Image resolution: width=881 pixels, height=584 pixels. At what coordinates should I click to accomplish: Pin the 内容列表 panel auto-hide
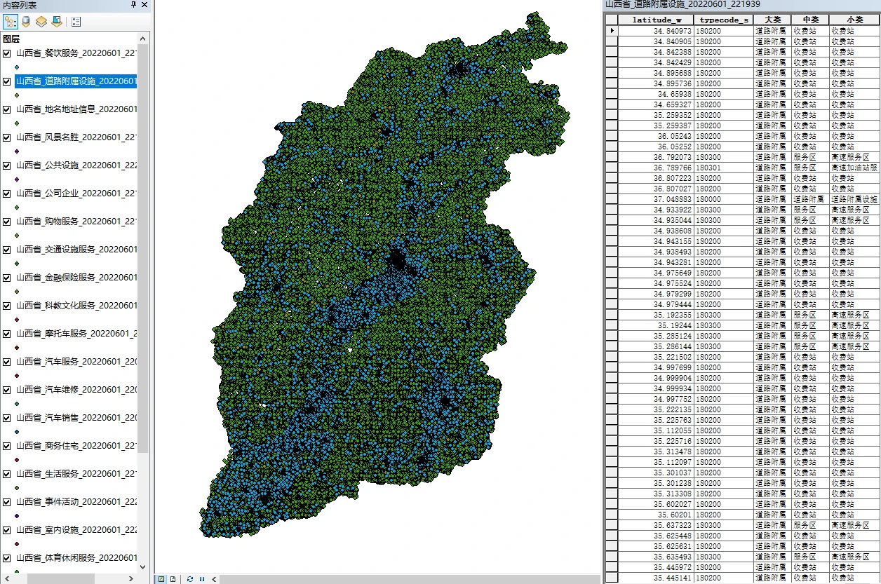[x=134, y=5]
